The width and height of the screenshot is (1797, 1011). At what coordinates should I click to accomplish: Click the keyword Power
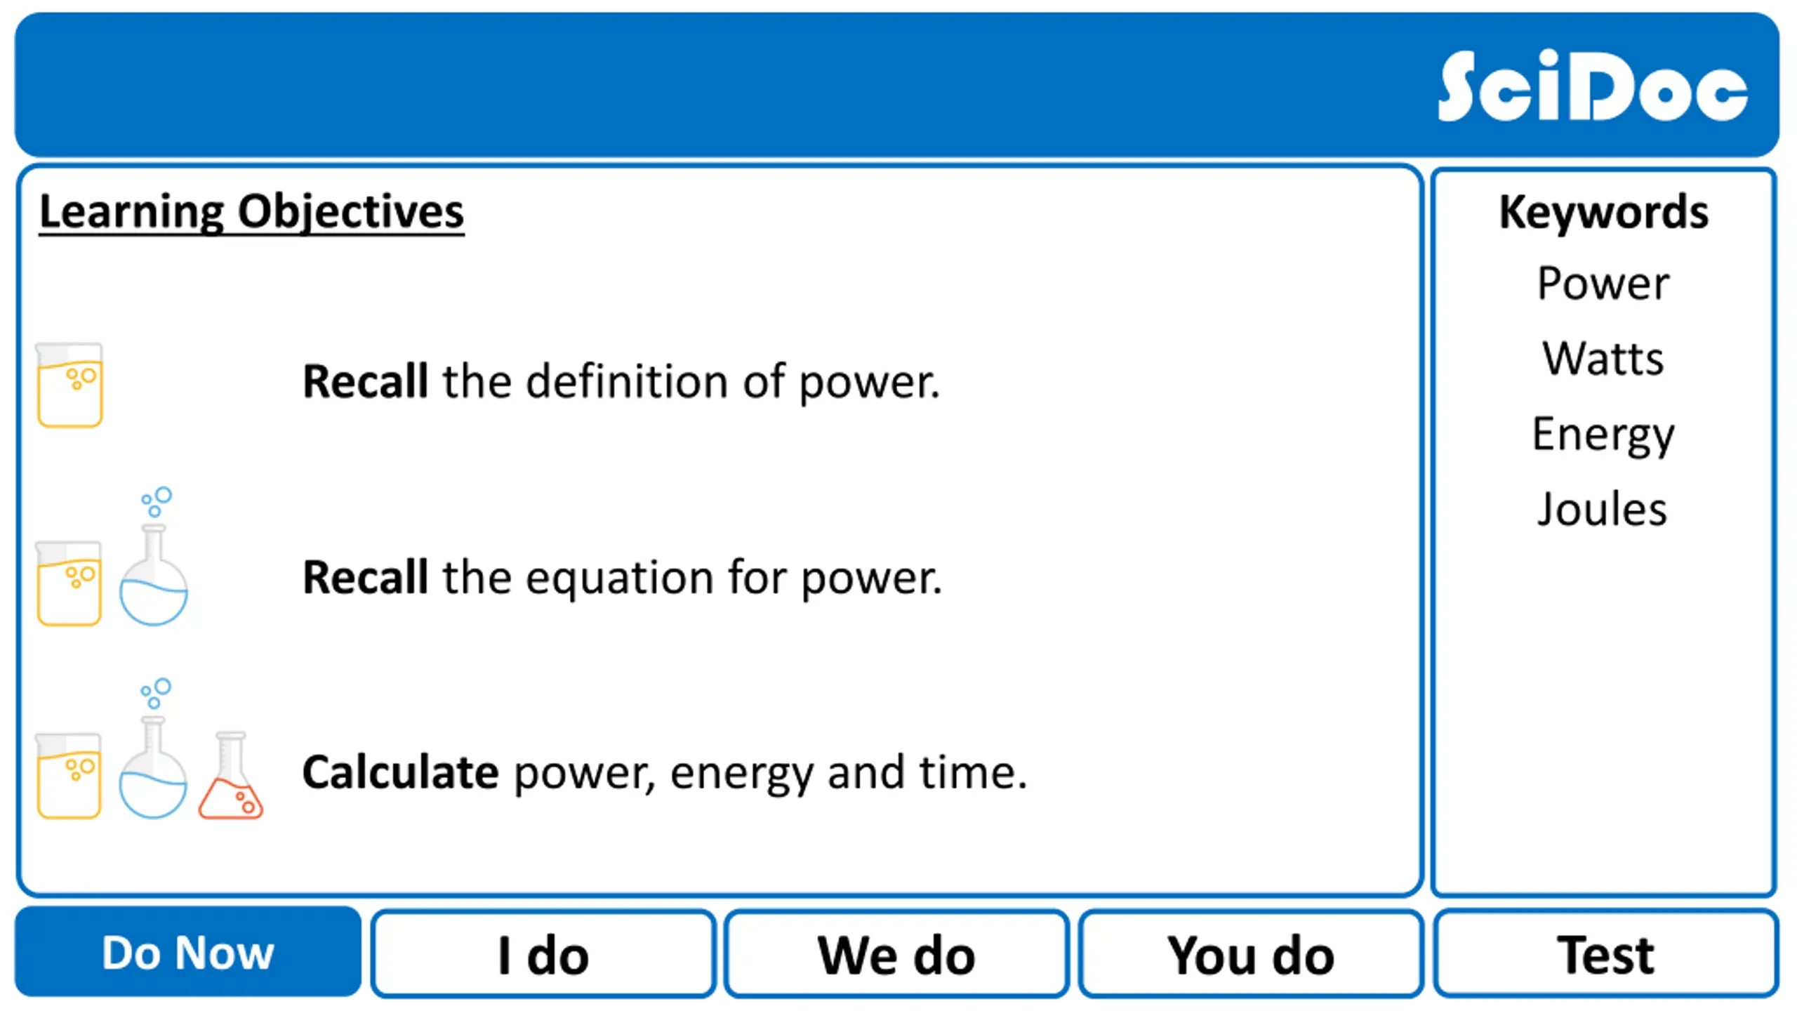1603,284
